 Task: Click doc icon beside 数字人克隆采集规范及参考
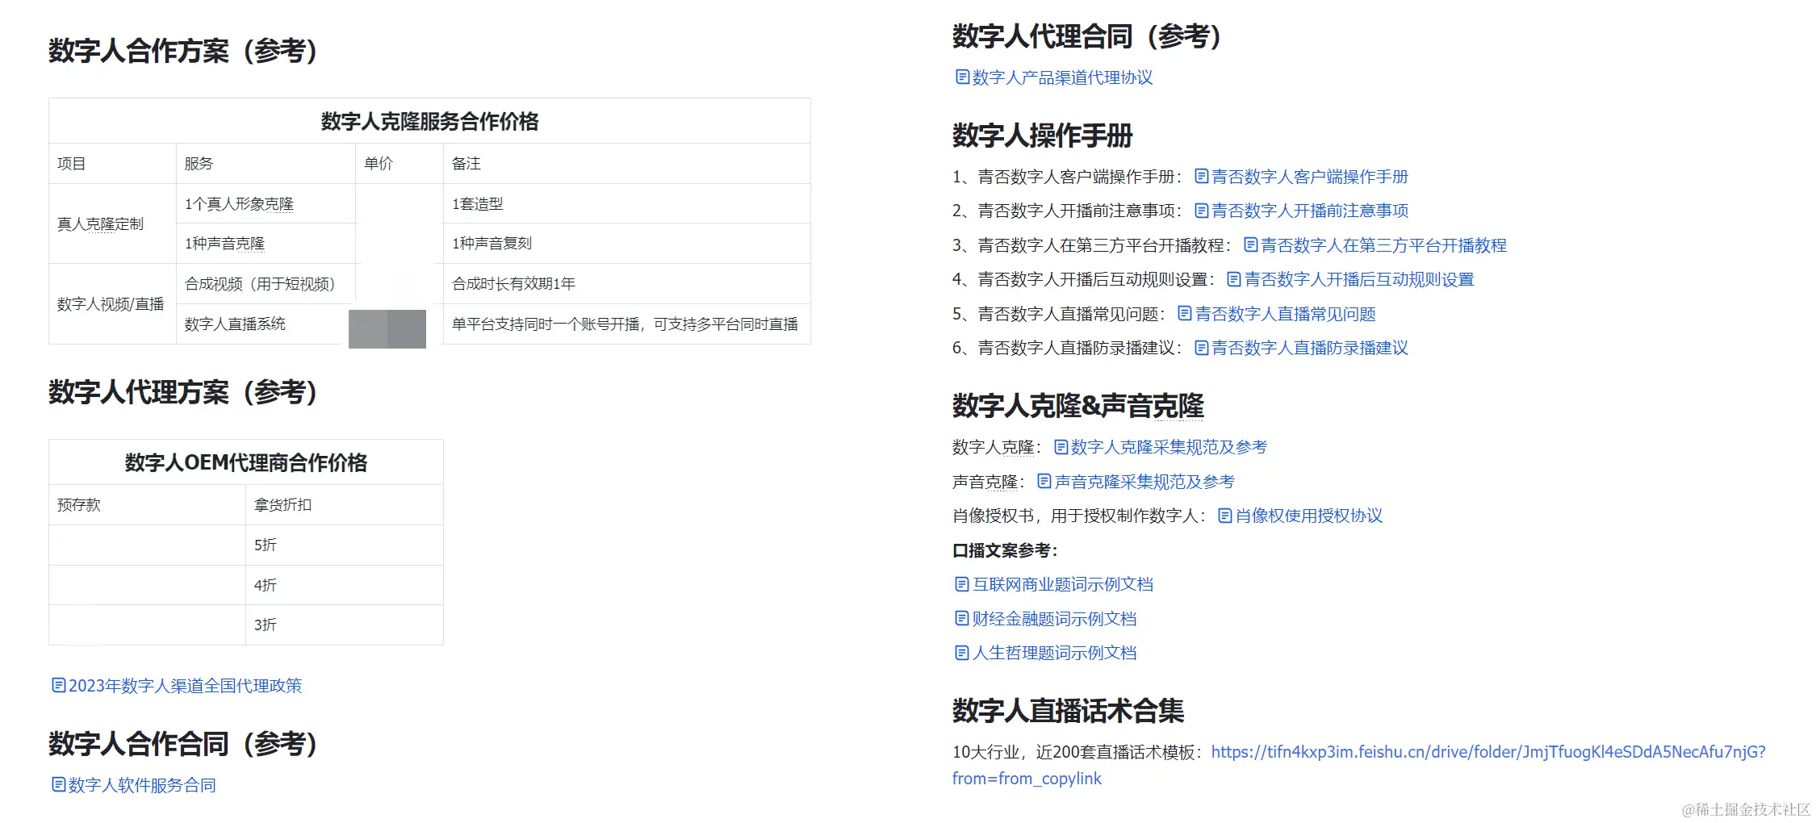tap(1061, 446)
